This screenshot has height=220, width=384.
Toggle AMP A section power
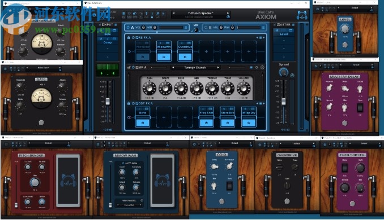point(133,67)
